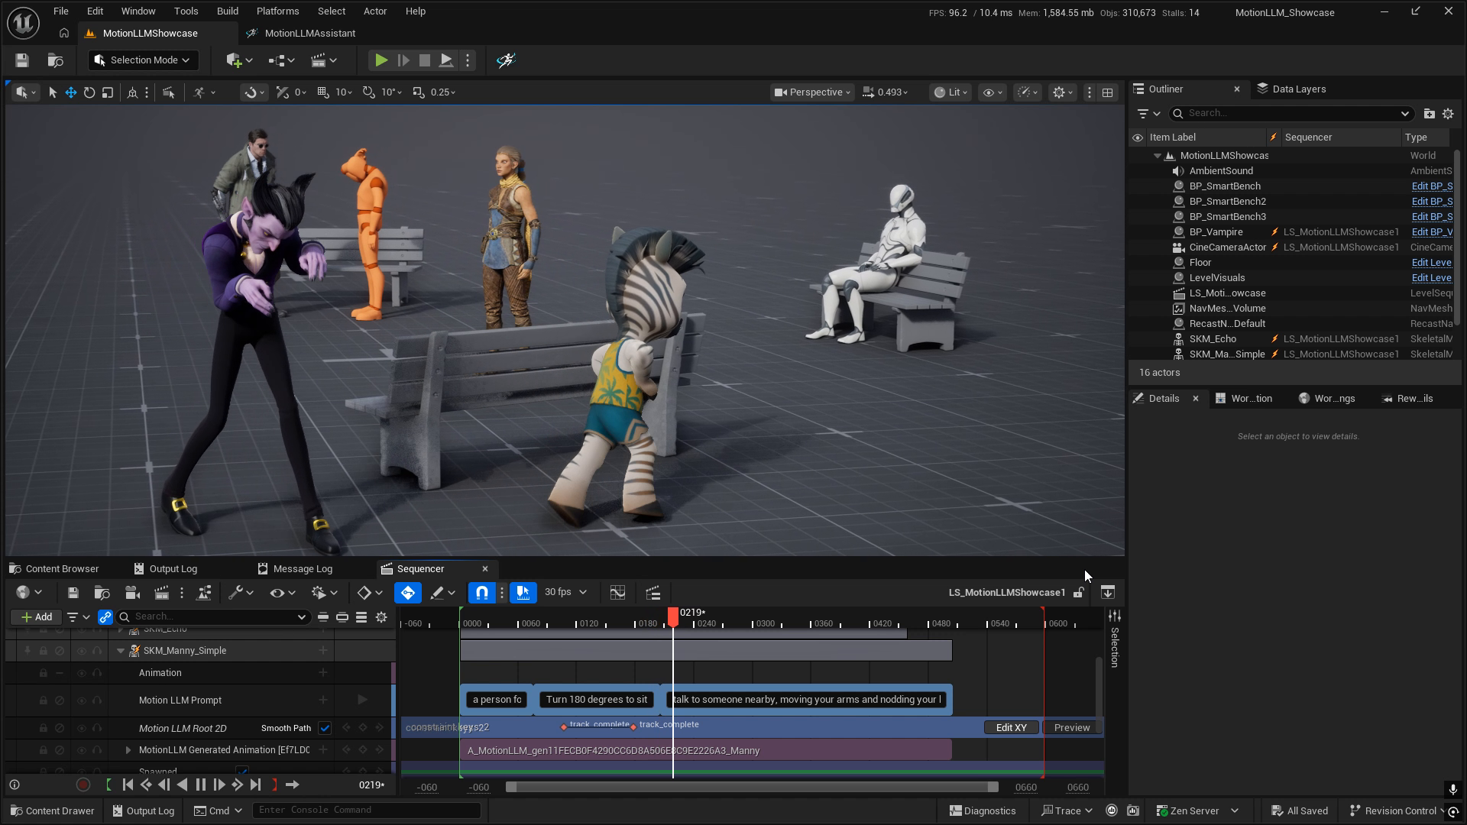Open Sequencer actions wrench menu
The image size is (1467, 825).
pos(241,593)
